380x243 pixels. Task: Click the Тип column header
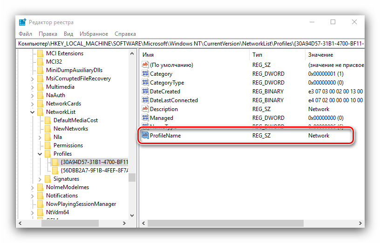click(x=277, y=55)
